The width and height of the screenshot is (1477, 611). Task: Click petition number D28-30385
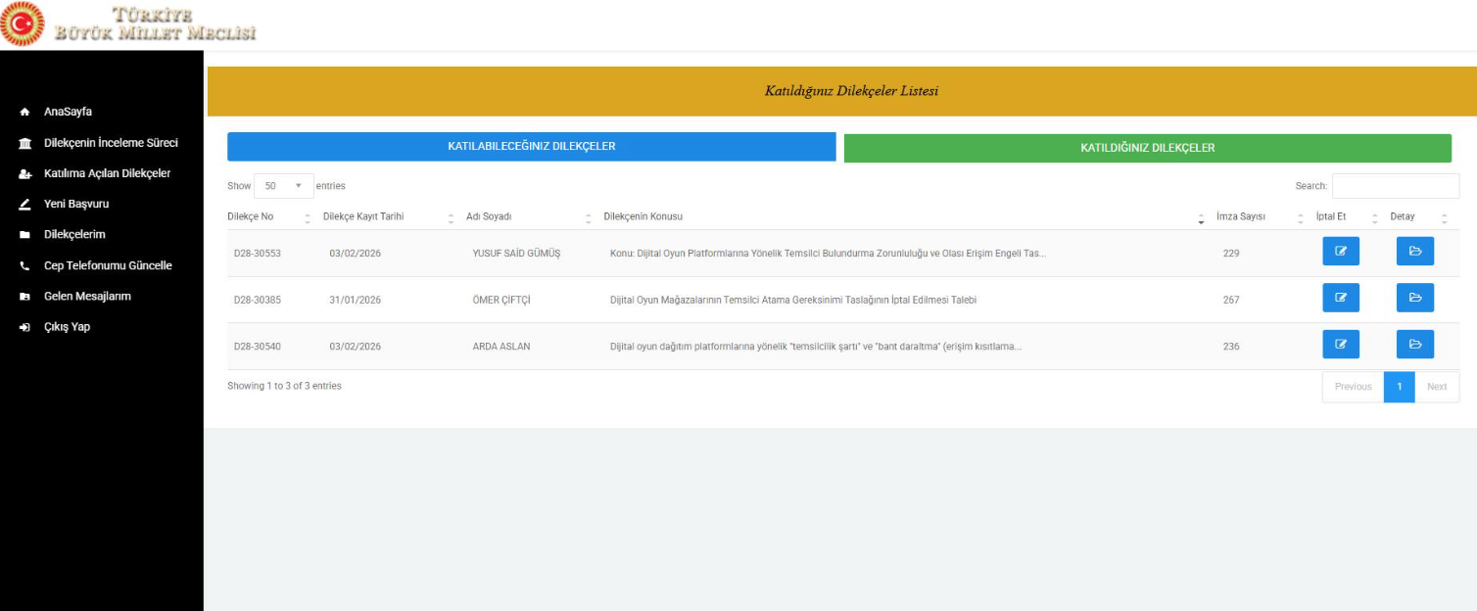click(x=258, y=300)
